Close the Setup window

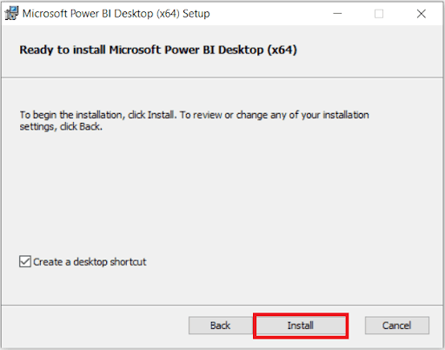click(422, 14)
